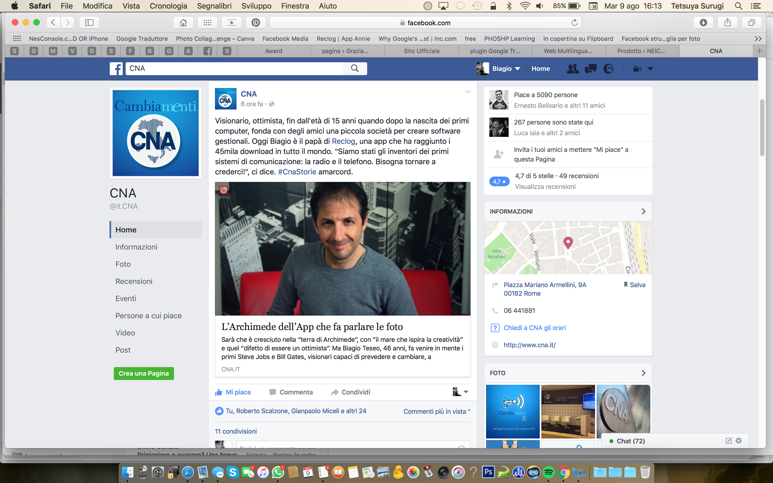Click the Facebook logo icon
The image size is (773, 483).
point(116,69)
